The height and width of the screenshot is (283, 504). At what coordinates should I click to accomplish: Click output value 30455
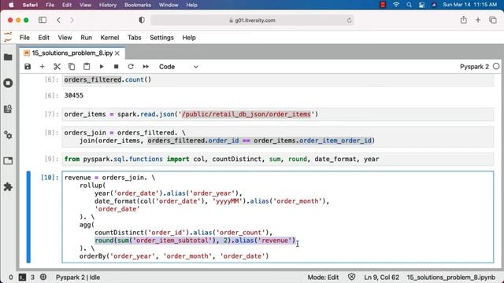point(73,95)
